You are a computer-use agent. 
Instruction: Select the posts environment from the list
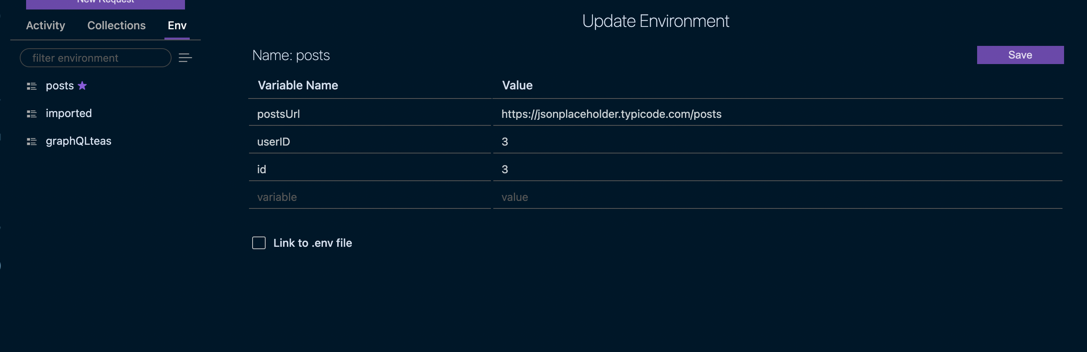60,85
